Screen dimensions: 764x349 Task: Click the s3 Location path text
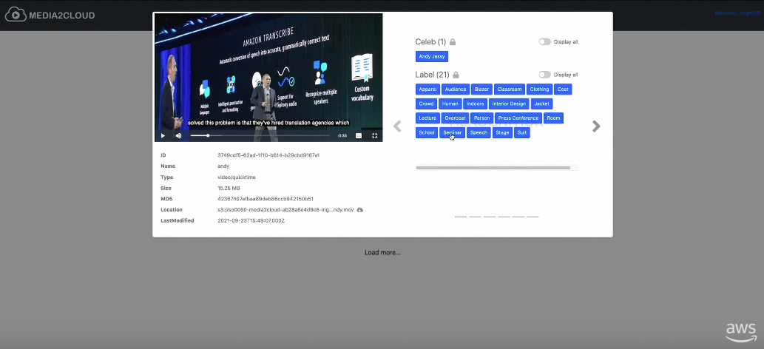point(285,209)
